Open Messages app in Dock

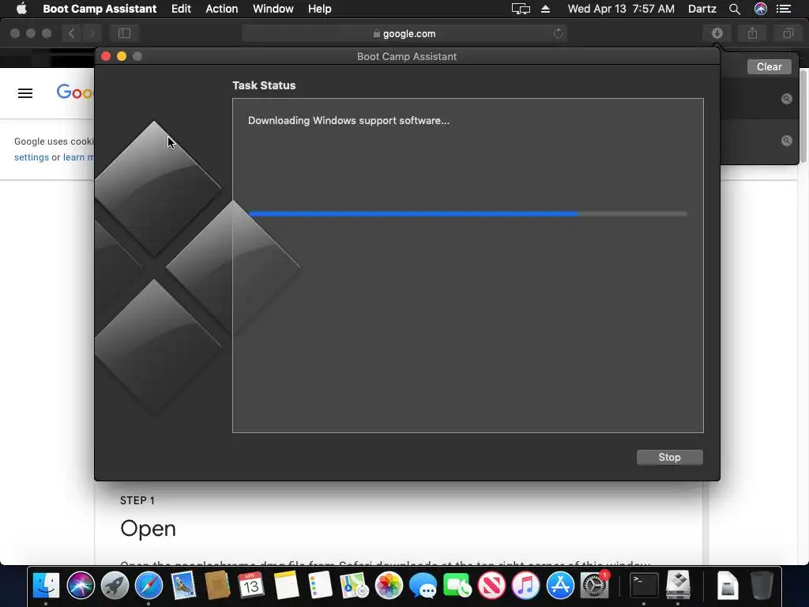[423, 586]
